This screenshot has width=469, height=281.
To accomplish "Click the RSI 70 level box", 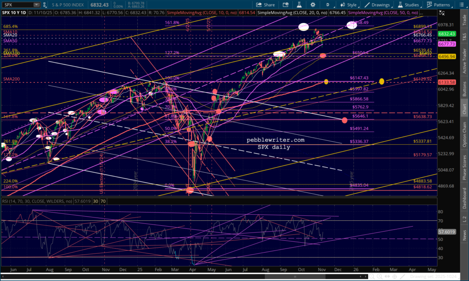I will coord(103,201).
